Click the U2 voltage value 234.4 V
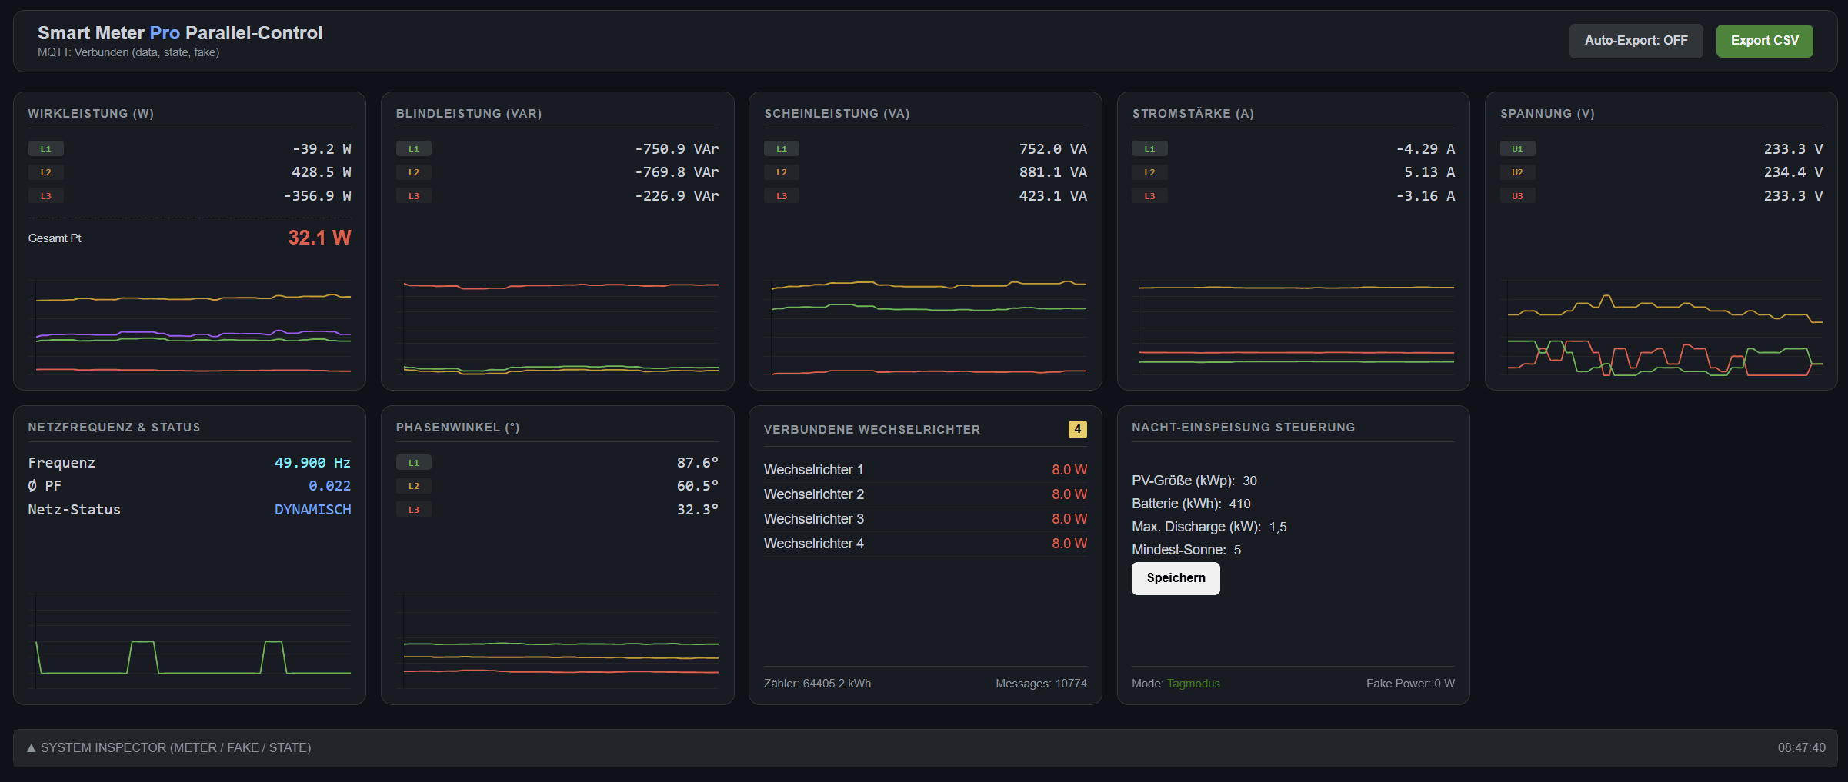 point(1793,172)
